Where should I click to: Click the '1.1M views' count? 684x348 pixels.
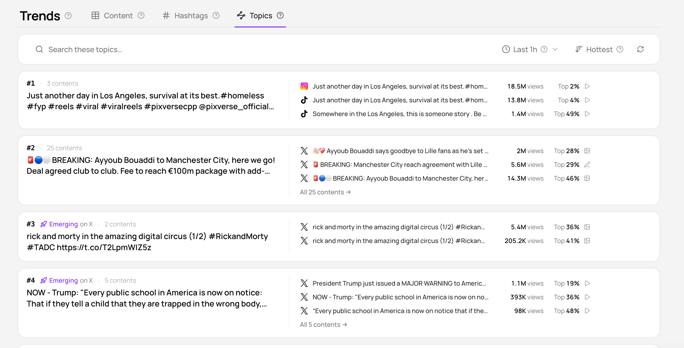point(527,284)
